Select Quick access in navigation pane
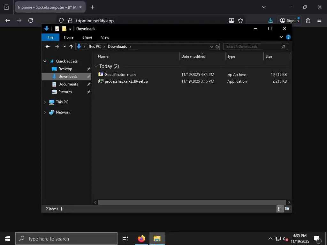Screen dimensions: 327x245 click(66, 61)
